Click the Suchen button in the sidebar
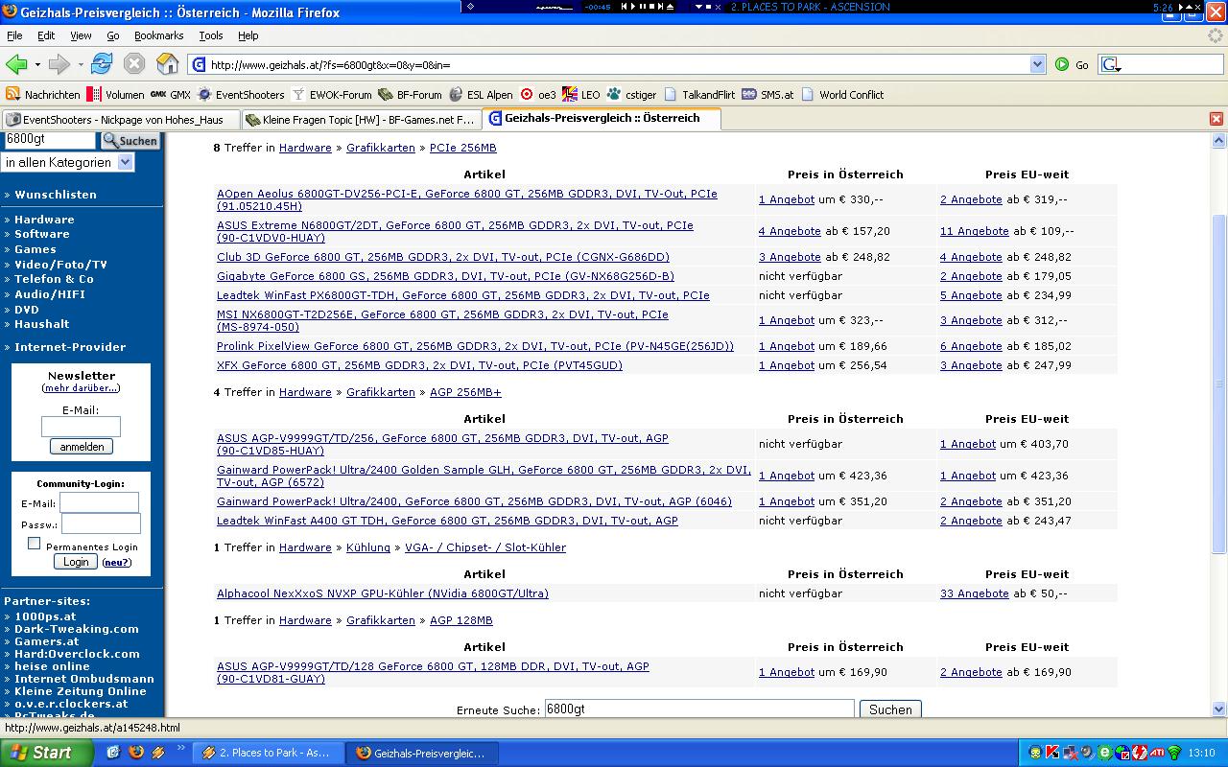The width and height of the screenshot is (1228, 767). tap(130, 141)
